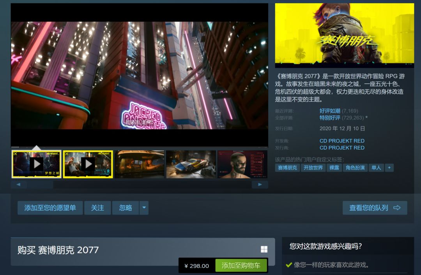The height and width of the screenshot is (275, 421).
Task: Play the first trailer thumbnail labeled 梦想之城
Action: [x=37, y=164]
